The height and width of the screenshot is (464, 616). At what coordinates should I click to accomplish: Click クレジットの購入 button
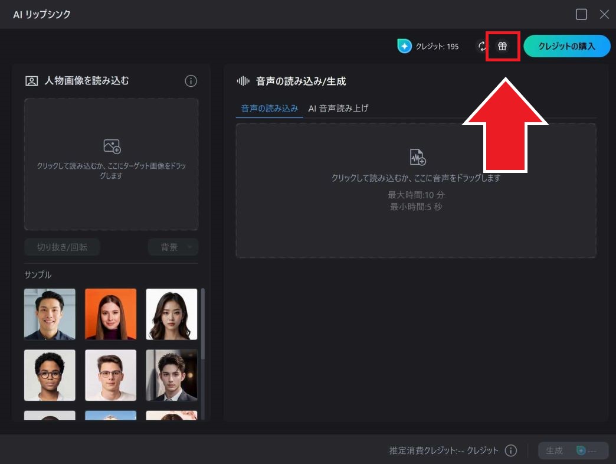coord(567,47)
